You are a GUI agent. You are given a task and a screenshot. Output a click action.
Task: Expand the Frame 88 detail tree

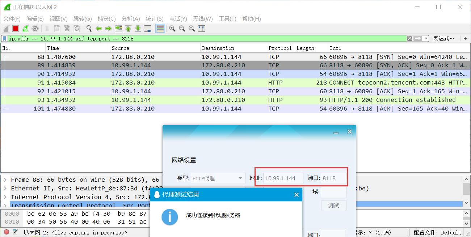coord(5,180)
